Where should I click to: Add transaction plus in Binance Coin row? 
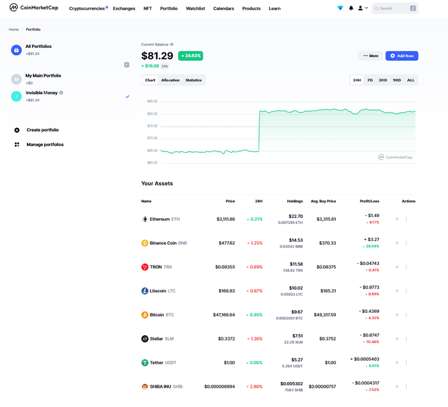point(397,243)
